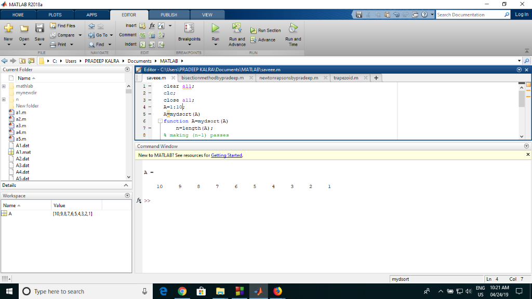This screenshot has height=299, width=532.
Task: Click the Windows Start button
Action: point(9,291)
